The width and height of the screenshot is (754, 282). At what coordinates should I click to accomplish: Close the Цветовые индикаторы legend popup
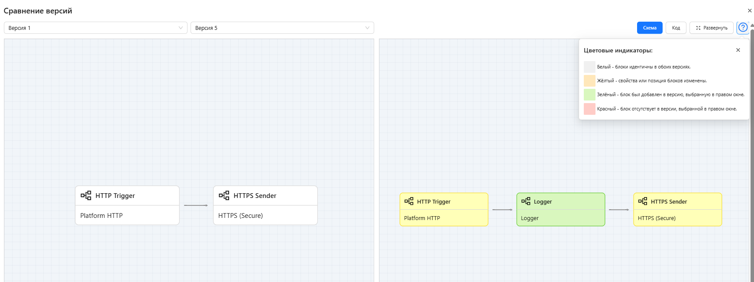(x=738, y=50)
